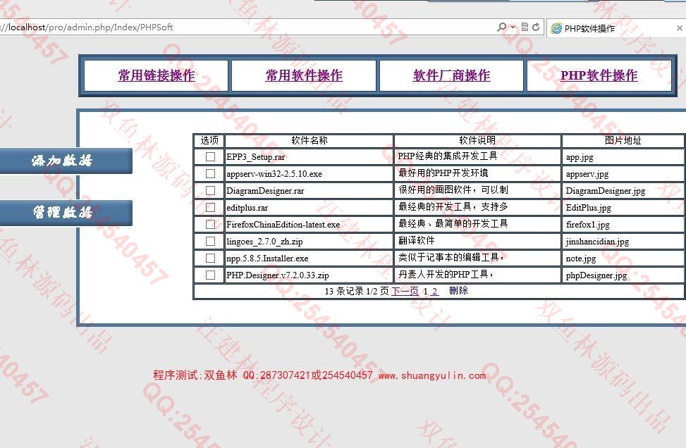This screenshot has height=448, width=686.
Task: Click the EPP3_Setup.rar file name cell
Action: click(x=309, y=156)
